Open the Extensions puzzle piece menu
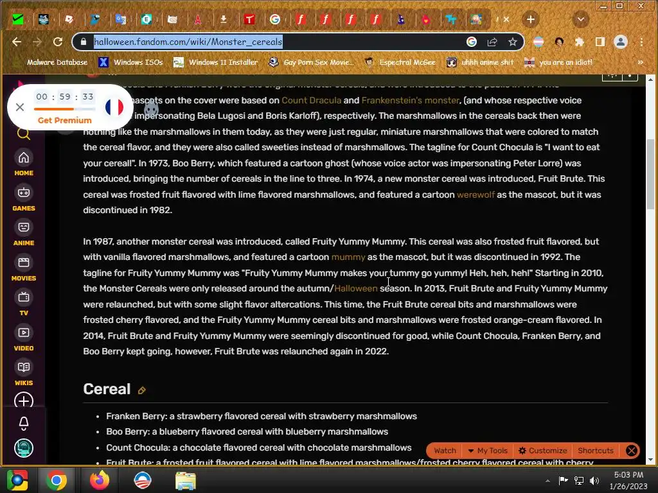 click(580, 42)
